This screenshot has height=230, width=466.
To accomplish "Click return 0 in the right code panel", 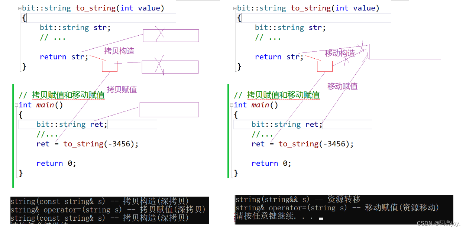I will click(271, 163).
